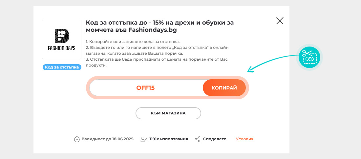Screen dimensions: 361x159
Task: Click the "Валидност до 18.06.2025" text
Action: [x=108, y=139]
